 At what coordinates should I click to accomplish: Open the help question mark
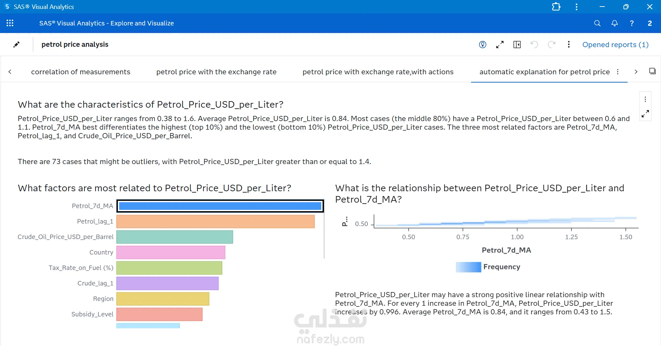(x=632, y=23)
